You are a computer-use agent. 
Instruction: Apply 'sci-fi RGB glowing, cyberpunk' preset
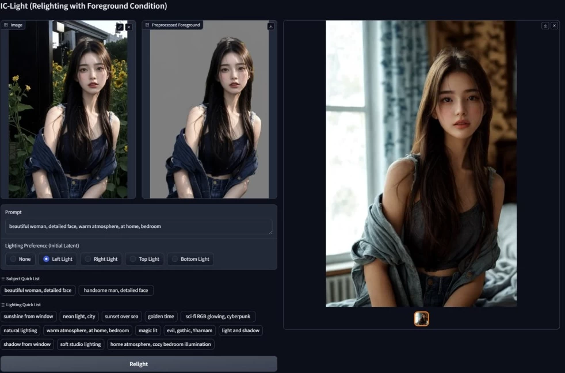pos(218,317)
